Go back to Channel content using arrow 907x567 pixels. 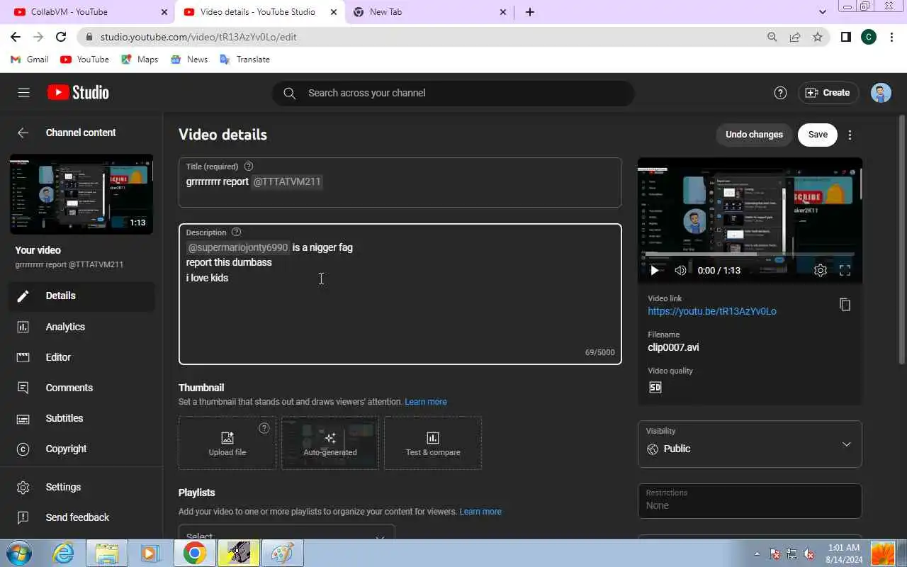pos(23,133)
